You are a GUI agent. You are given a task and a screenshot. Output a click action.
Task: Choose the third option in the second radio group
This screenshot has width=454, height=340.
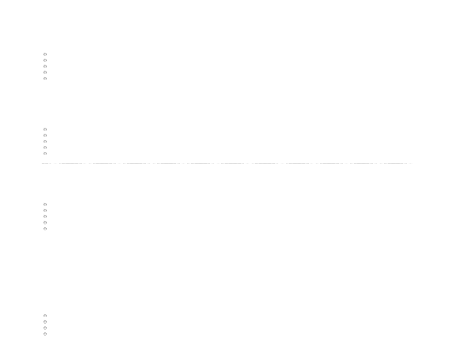click(45, 142)
